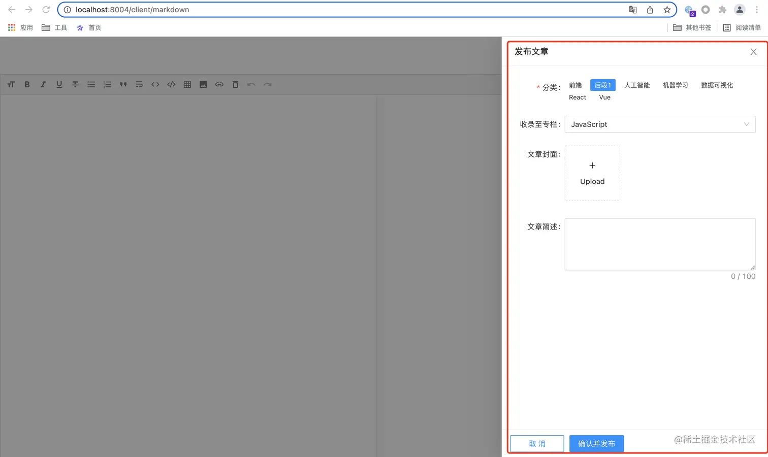Click Upload to add an article cover
Screen dimensions: 768x457
pyautogui.click(x=592, y=173)
